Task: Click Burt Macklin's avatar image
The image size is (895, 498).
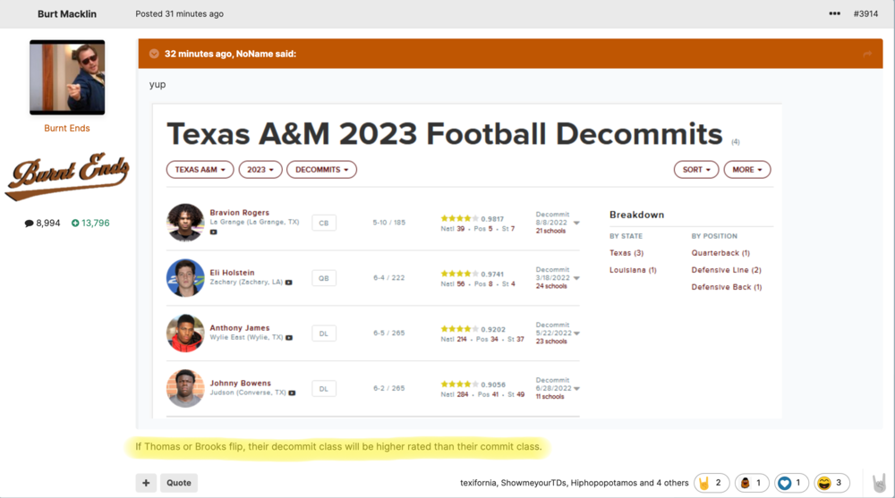Action: click(67, 77)
